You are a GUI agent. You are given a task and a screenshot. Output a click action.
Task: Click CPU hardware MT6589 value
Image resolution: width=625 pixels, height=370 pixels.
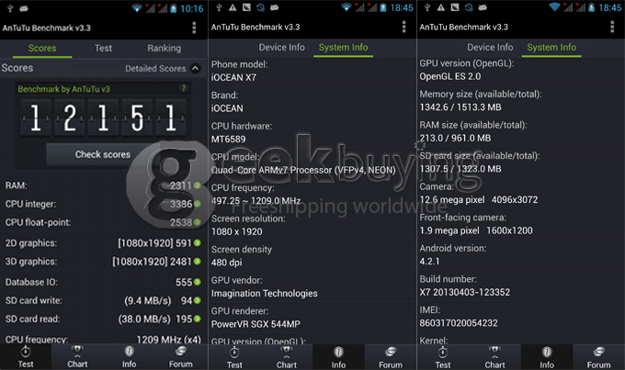coord(228,139)
